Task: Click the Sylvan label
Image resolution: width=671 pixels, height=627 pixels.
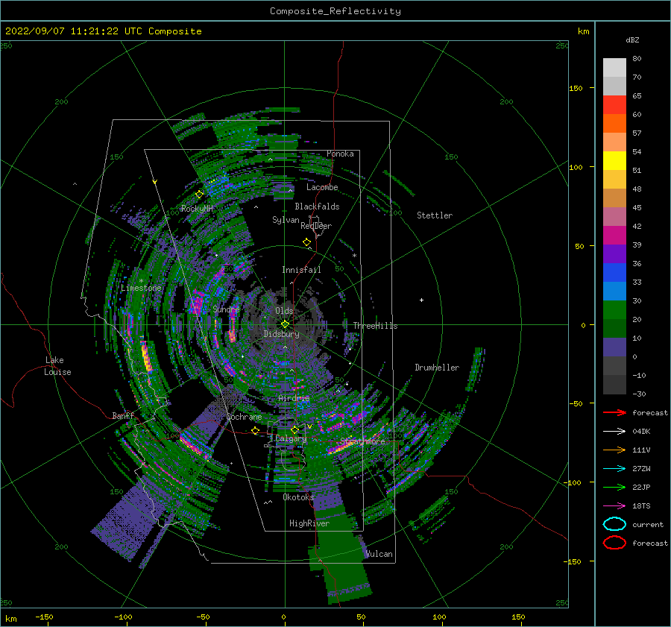Action: pos(286,220)
